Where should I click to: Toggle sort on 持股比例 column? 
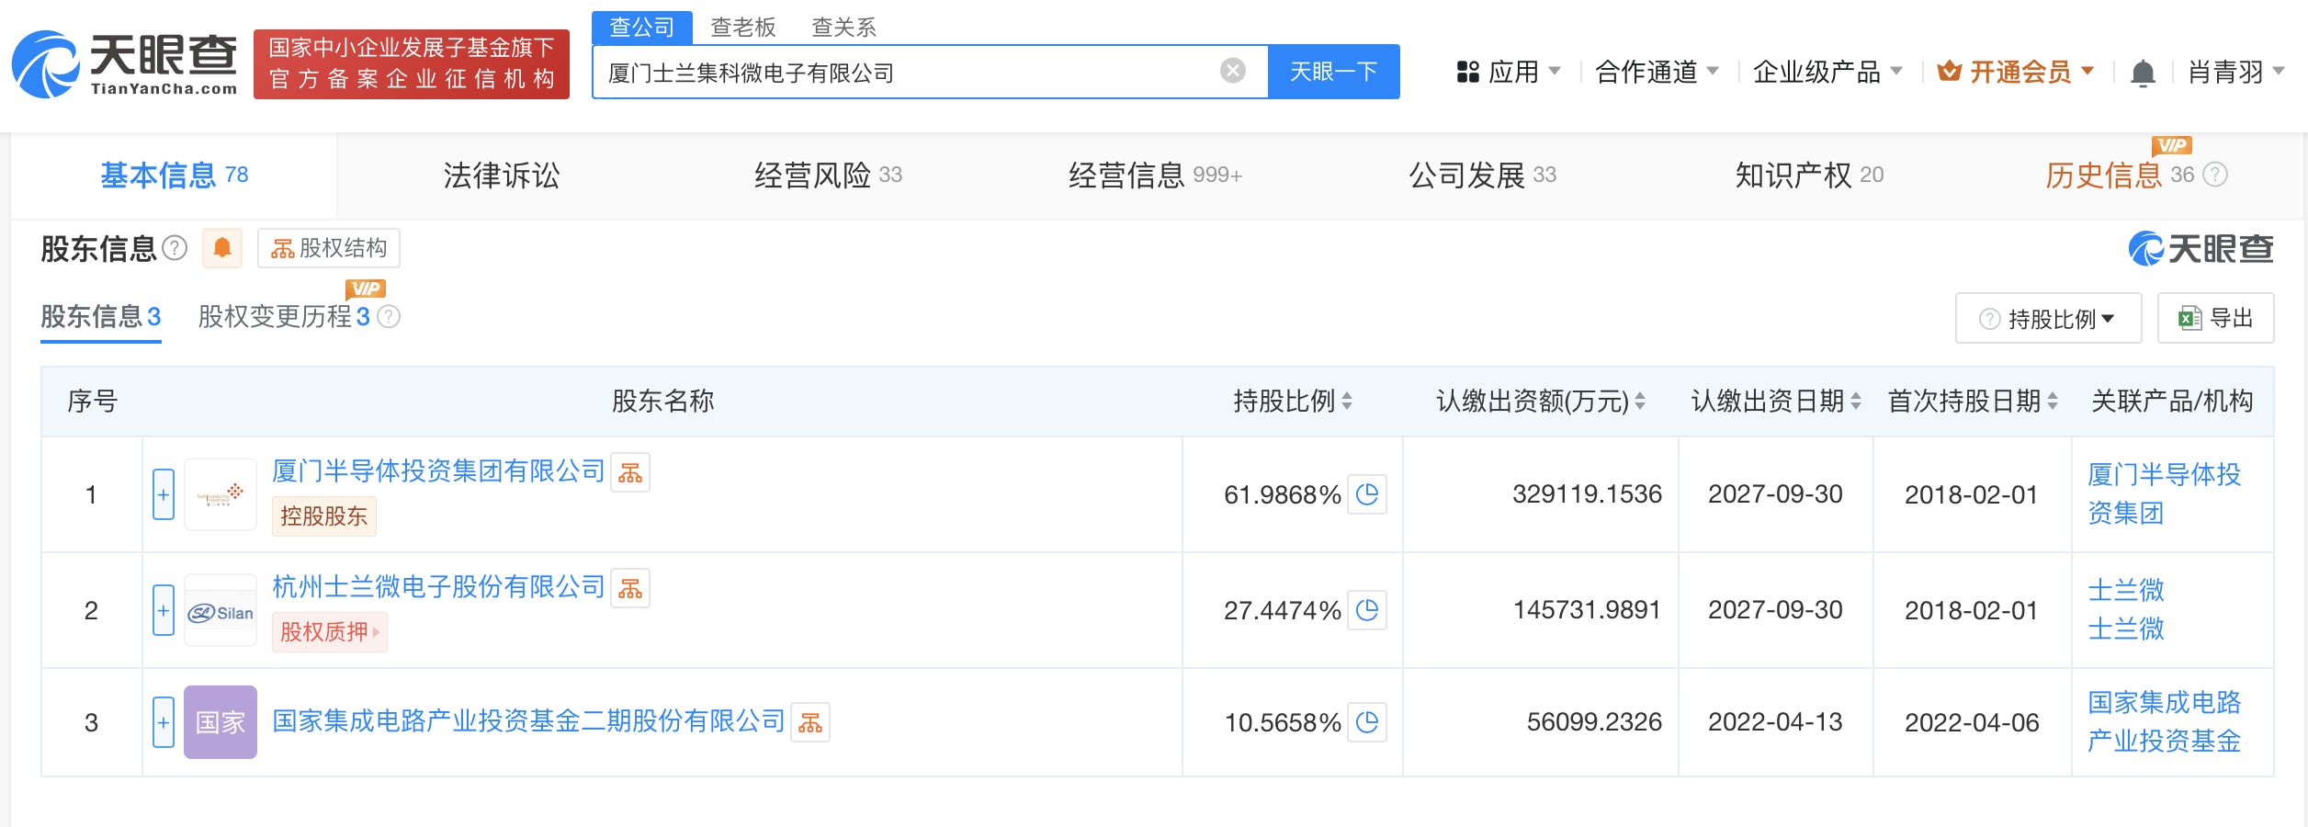point(1348,401)
